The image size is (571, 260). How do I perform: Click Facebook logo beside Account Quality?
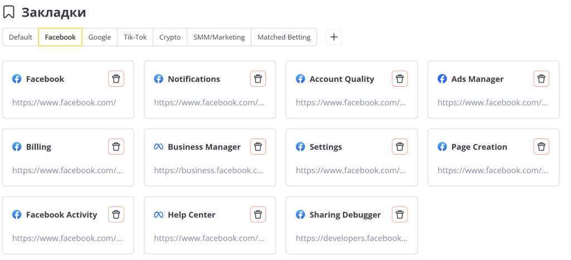pos(301,79)
